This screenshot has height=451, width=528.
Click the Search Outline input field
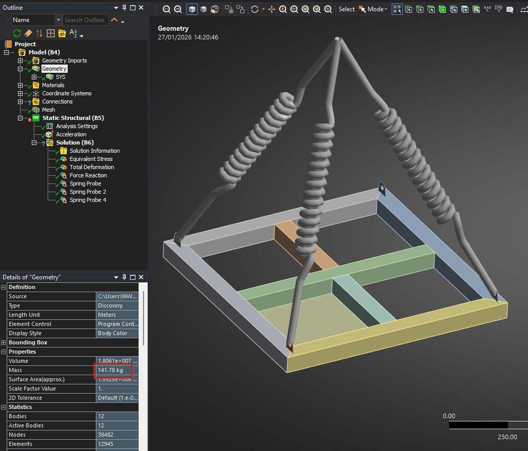click(x=85, y=20)
